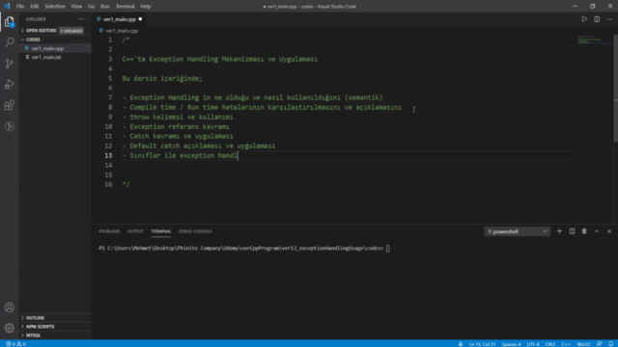Select the ver1_main.cpp editor tab

coord(120,19)
